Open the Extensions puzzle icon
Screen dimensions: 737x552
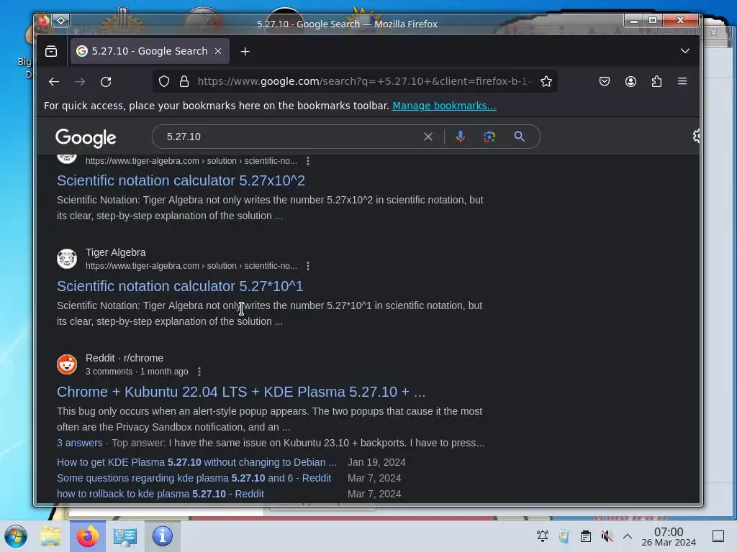656,82
